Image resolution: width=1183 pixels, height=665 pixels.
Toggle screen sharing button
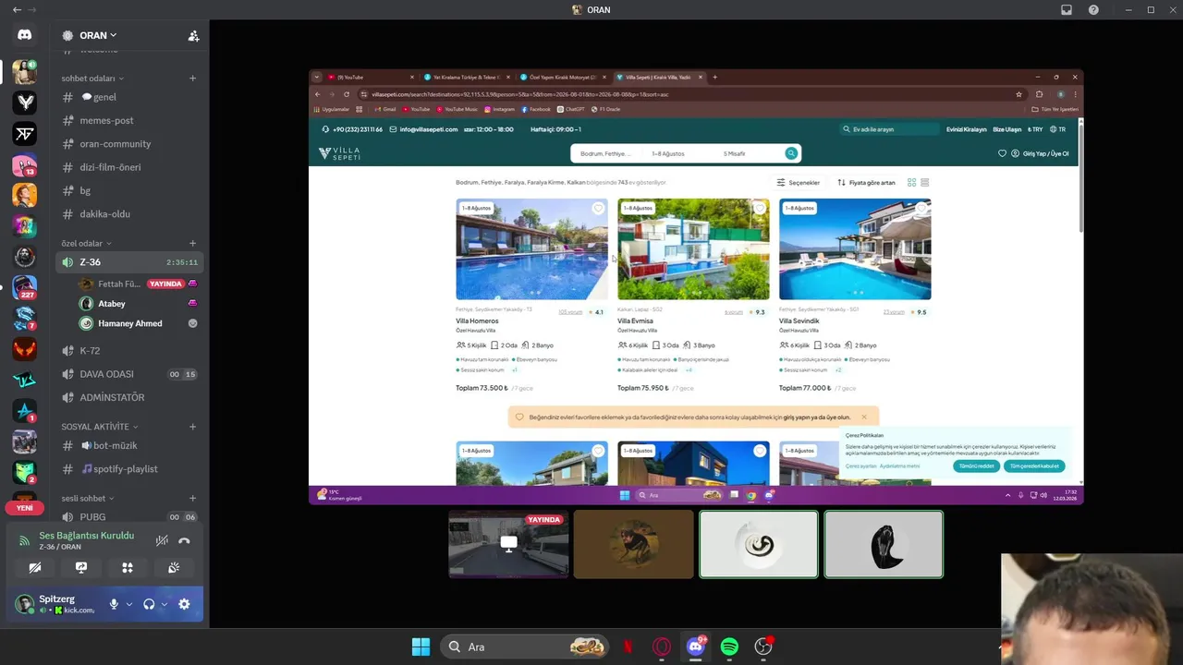(81, 568)
